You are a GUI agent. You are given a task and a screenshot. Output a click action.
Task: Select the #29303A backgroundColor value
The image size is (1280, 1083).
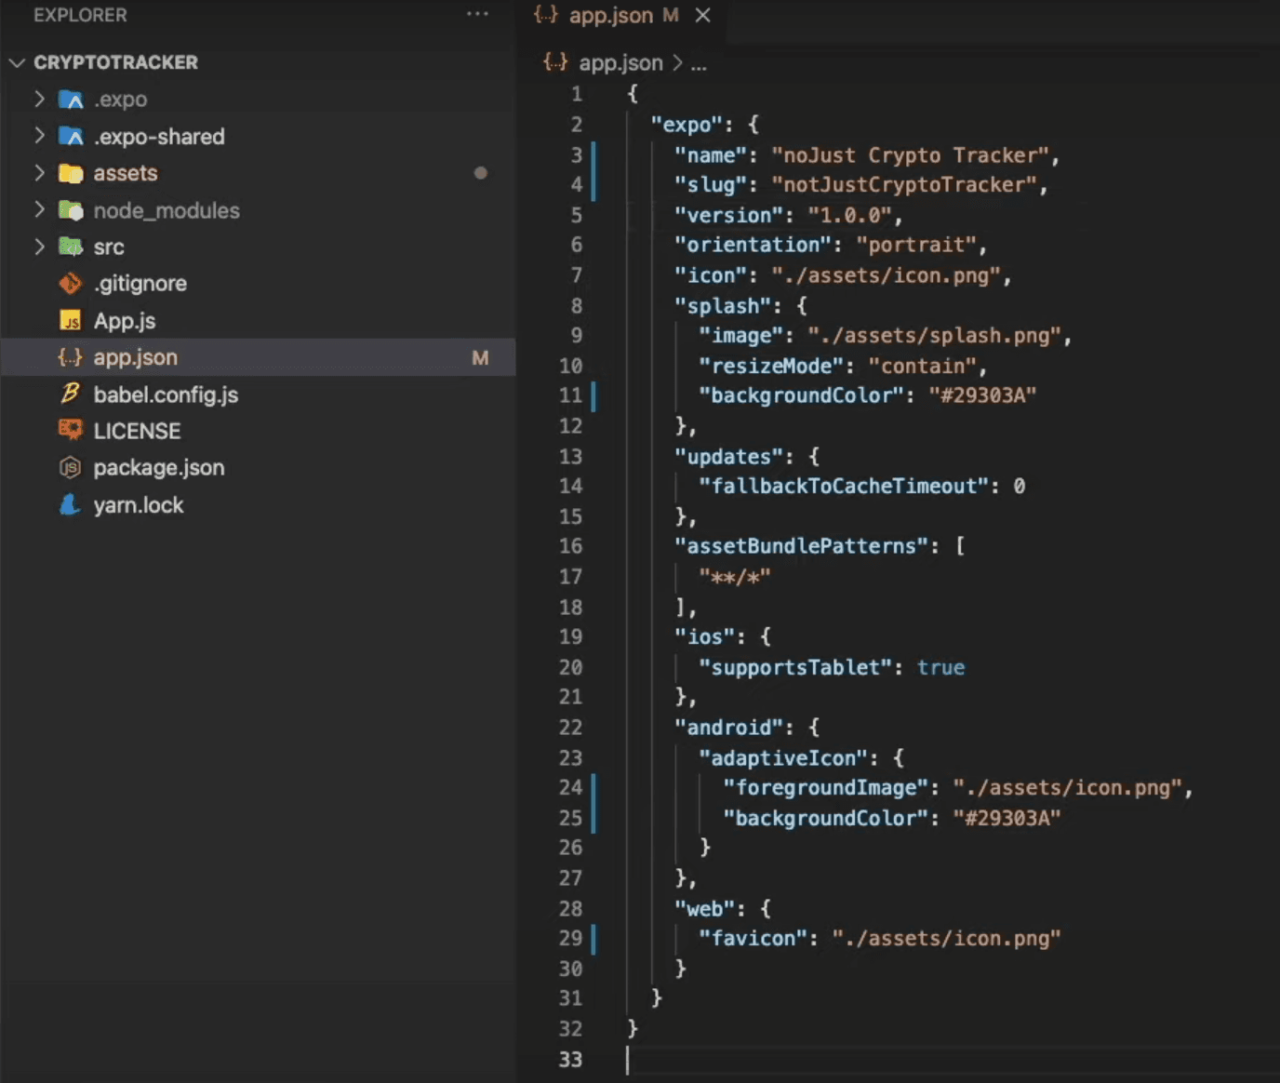[984, 395]
